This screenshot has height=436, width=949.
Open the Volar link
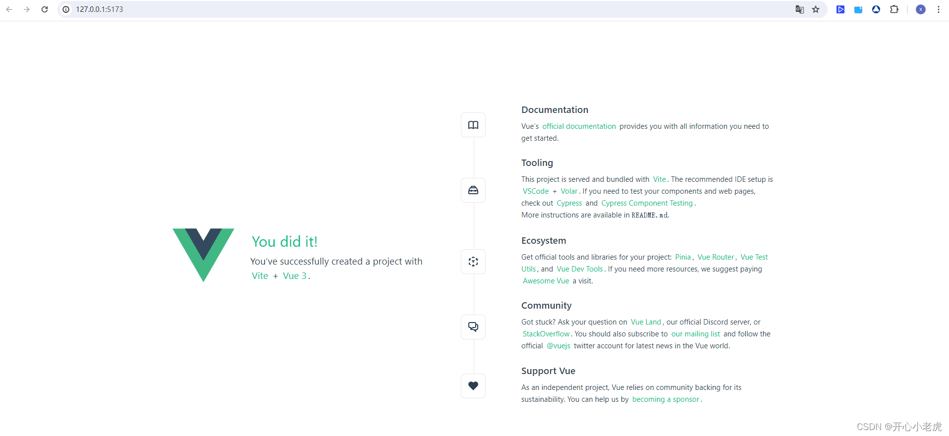(x=569, y=191)
